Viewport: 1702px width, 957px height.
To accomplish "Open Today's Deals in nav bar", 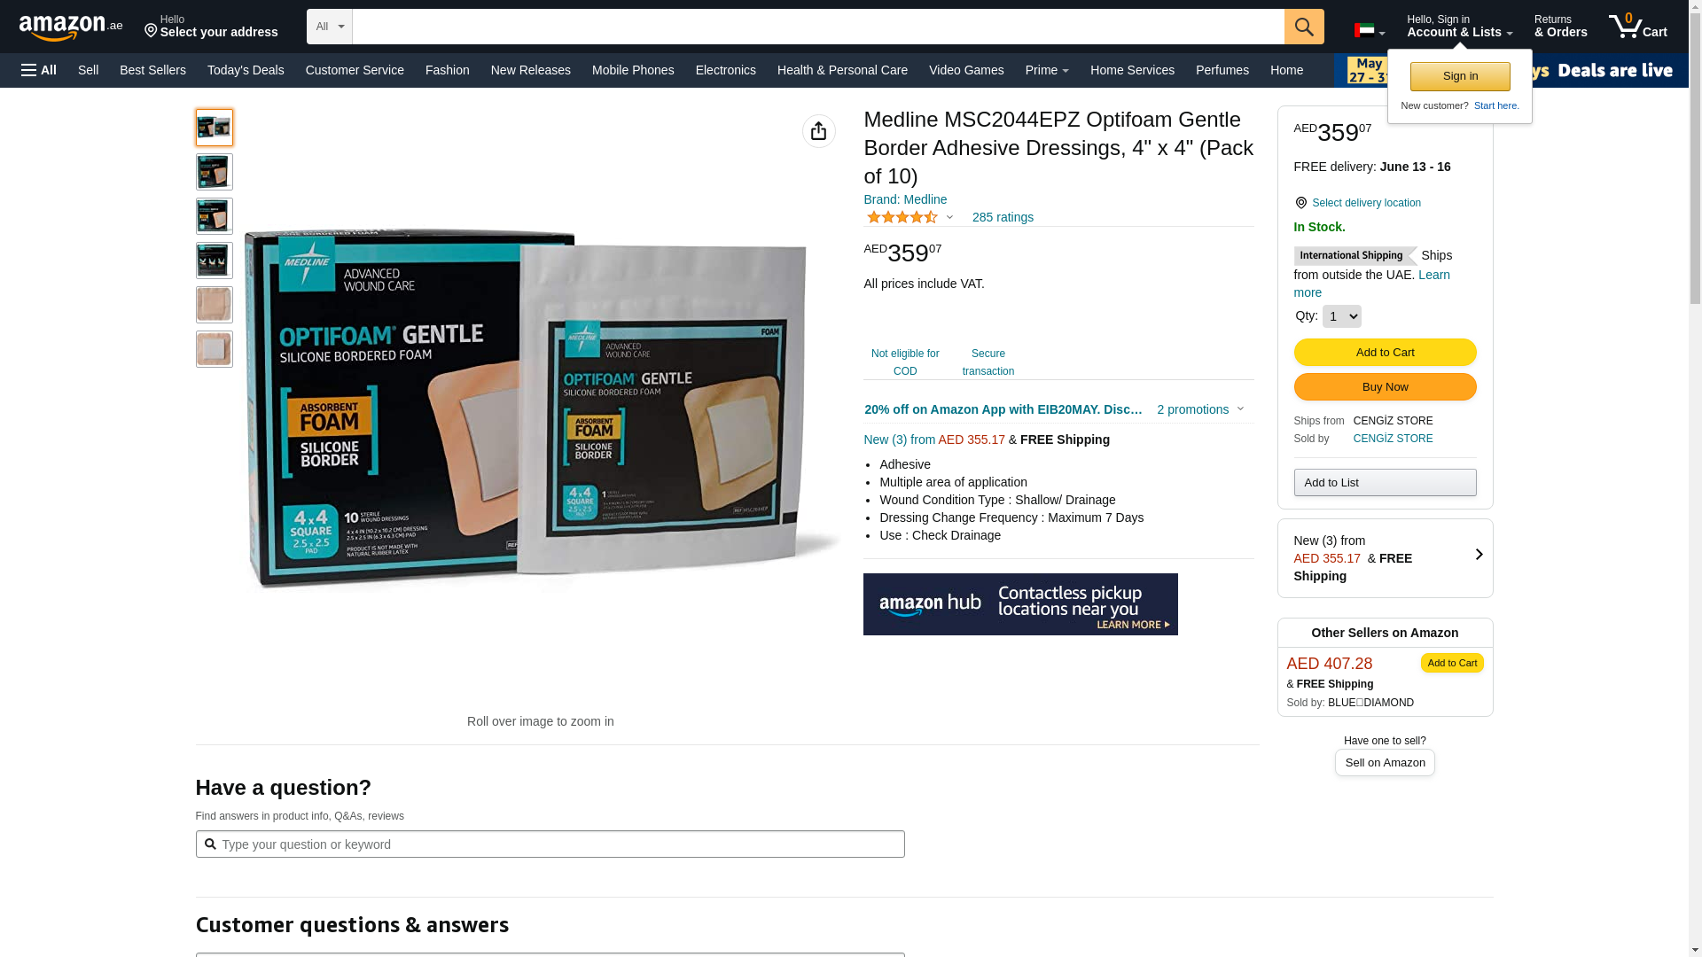I will tap(246, 70).
